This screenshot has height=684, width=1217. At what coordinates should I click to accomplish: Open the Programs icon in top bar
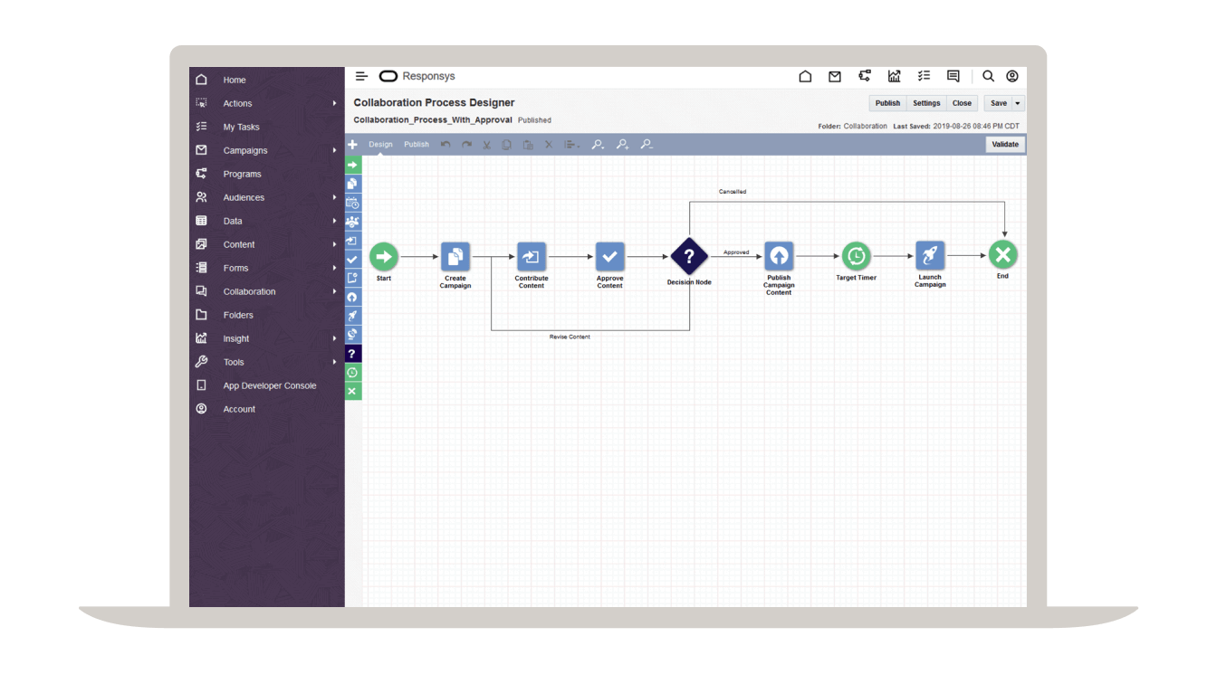click(x=865, y=77)
